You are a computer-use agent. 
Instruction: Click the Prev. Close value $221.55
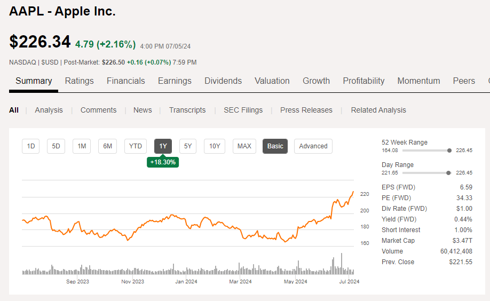click(x=461, y=262)
